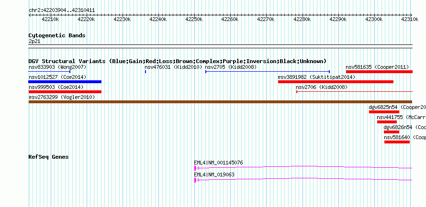
Task: Open the dgv6825n54 variant label
Action: coord(397,107)
